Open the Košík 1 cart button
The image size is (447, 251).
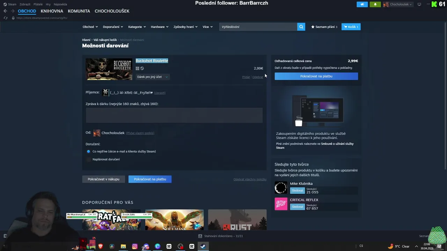pos(351,27)
